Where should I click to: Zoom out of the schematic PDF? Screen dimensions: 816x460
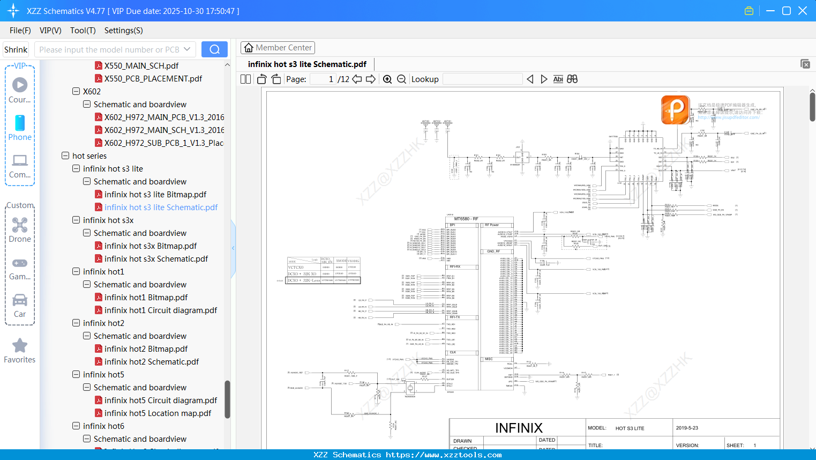(401, 79)
